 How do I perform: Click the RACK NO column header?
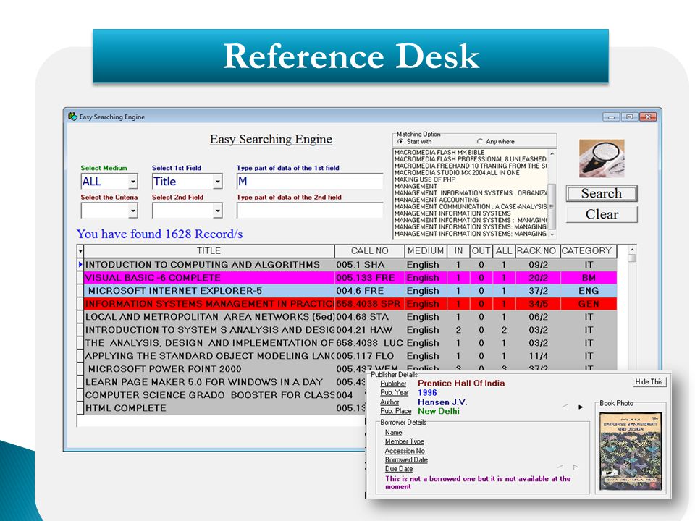pos(536,251)
